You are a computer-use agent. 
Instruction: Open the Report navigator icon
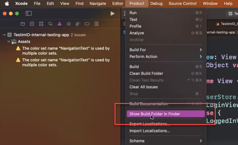[96, 24]
